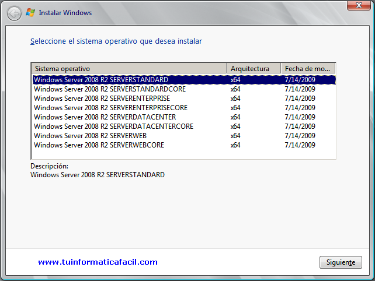The height and width of the screenshot is (281, 375).
Task: Click the Windows flag logo in title bar
Action: (x=30, y=12)
